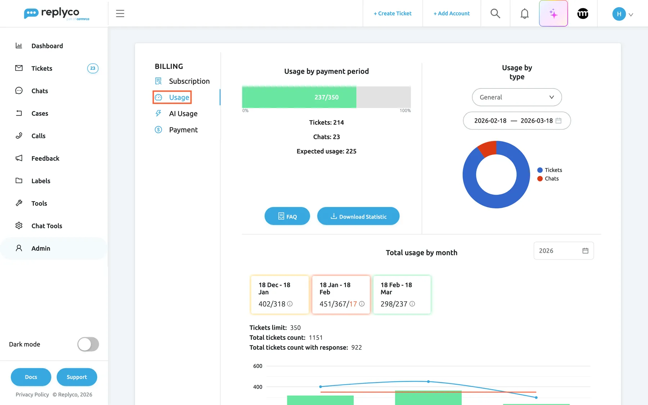Click Add Account button
The height and width of the screenshot is (405, 648).
click(x=451, y=14)
